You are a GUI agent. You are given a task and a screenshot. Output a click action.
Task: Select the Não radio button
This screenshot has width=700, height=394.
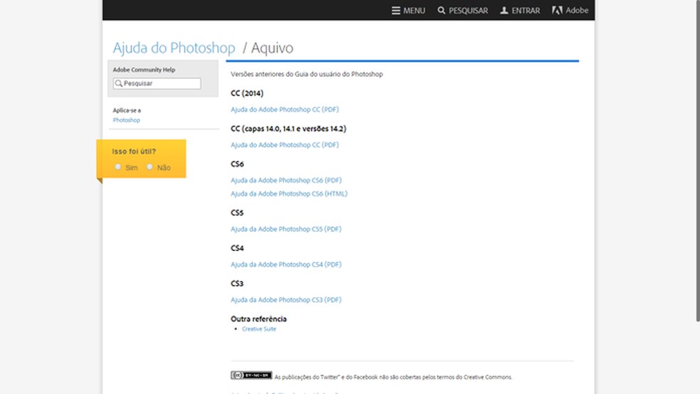tap(149, 167)
